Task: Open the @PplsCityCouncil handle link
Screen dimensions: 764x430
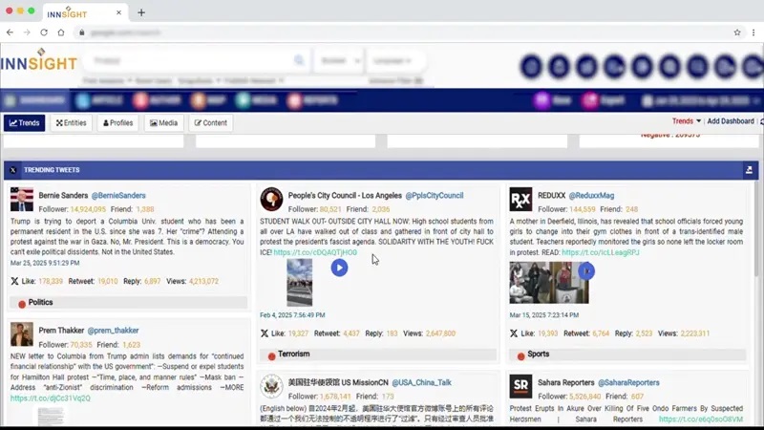Action: [x=435, y=196]
